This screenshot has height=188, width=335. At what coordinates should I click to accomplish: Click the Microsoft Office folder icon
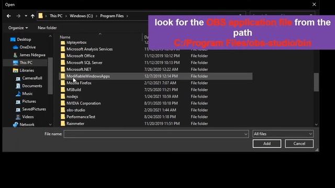point(63,56)
